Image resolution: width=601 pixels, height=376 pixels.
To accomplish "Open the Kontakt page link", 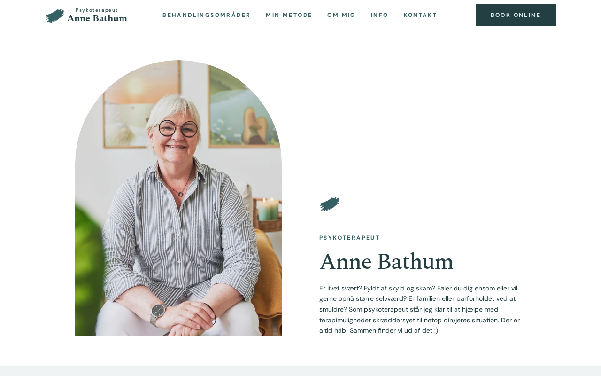I will coord(420,15).
